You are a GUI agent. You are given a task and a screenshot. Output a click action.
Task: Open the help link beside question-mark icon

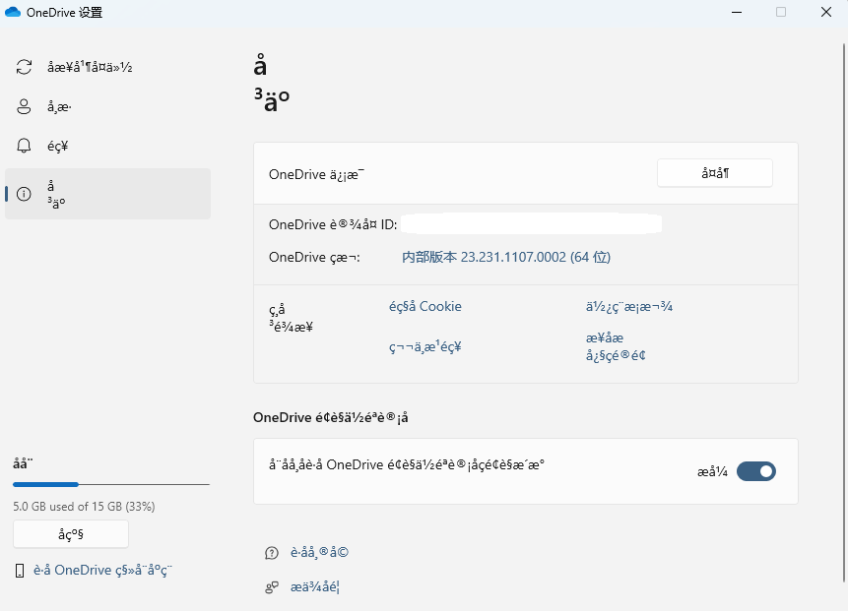tap(319, 552)
